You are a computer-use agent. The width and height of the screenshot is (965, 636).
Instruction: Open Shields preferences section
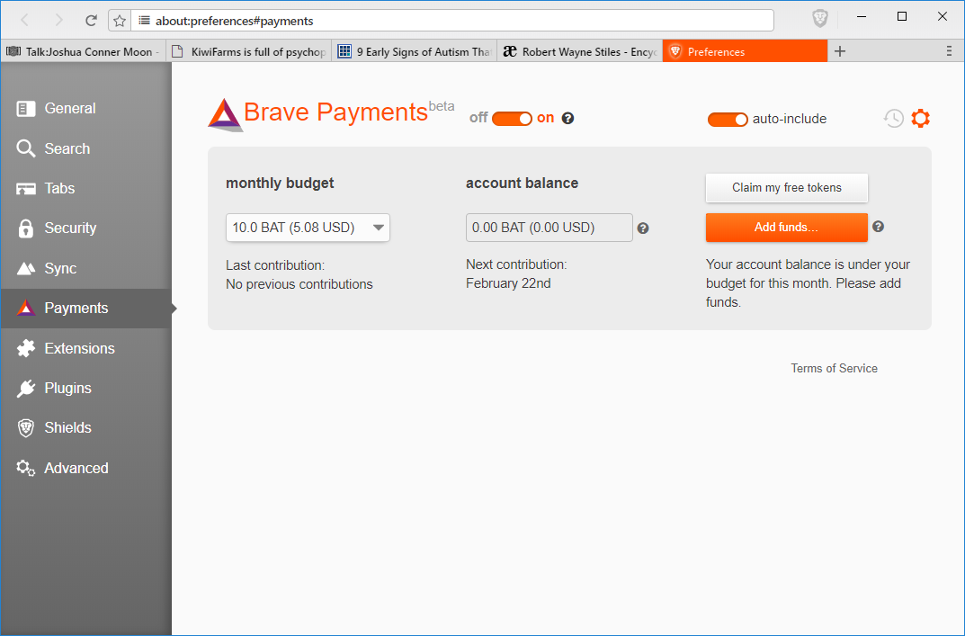(86, 428)
